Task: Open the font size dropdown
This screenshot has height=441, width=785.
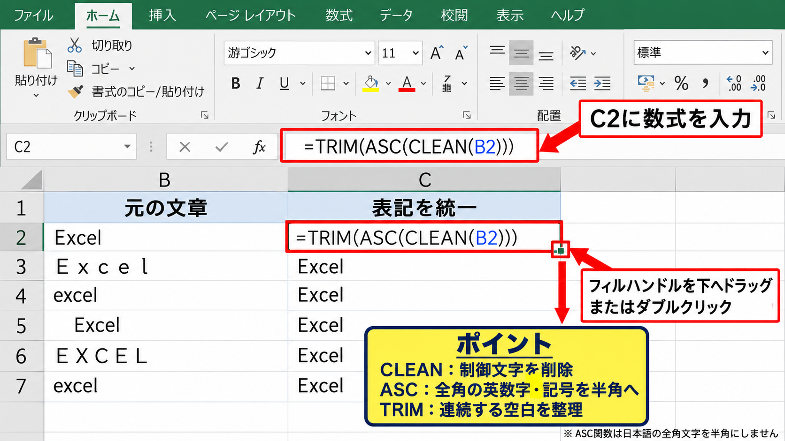Action: [416, 53]
